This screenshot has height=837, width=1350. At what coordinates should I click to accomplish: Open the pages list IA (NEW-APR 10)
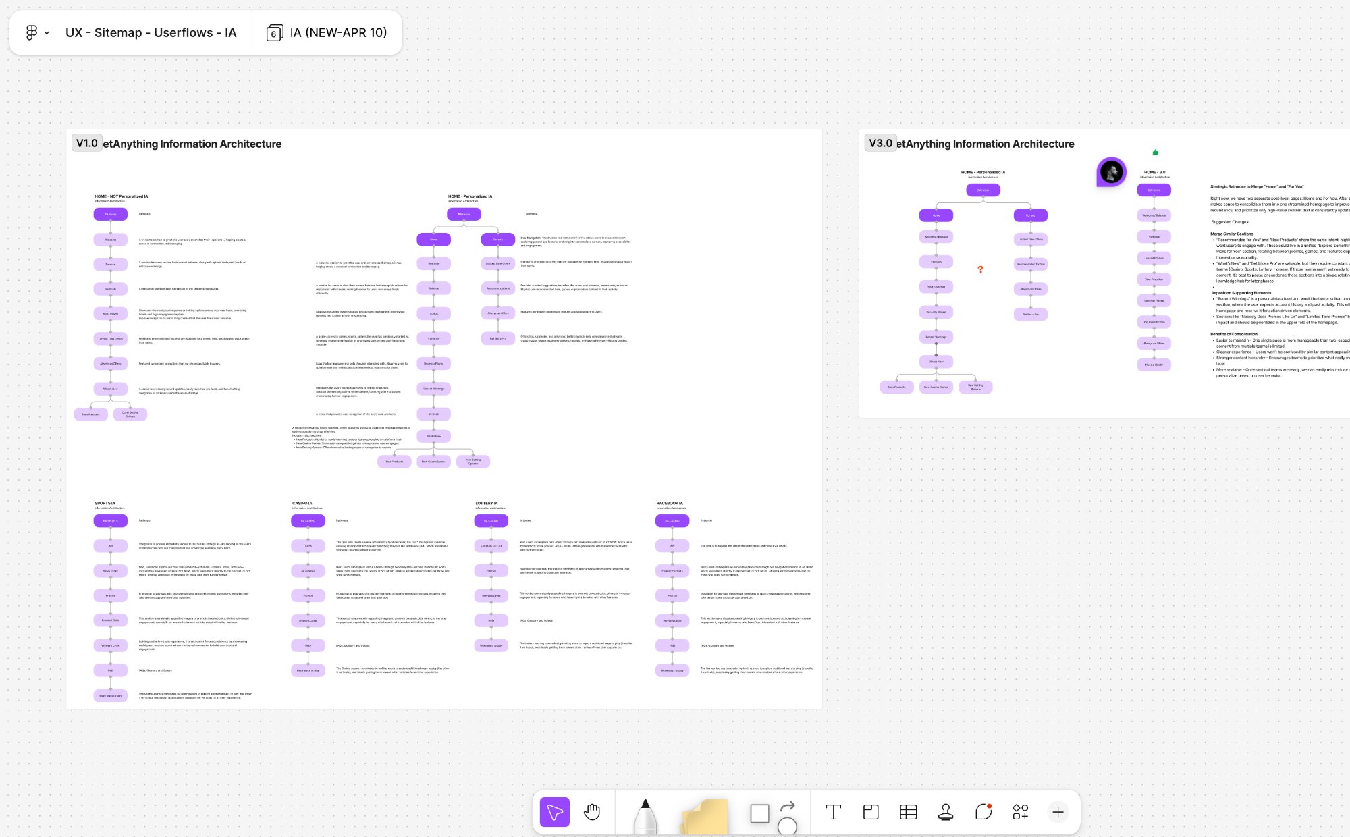click(328, 32)
